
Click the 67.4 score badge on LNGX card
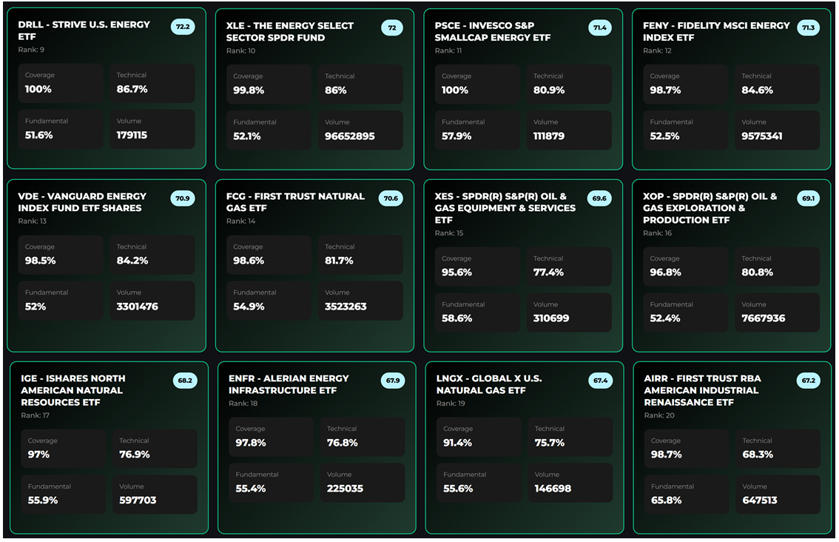click(x=601, y=380)
